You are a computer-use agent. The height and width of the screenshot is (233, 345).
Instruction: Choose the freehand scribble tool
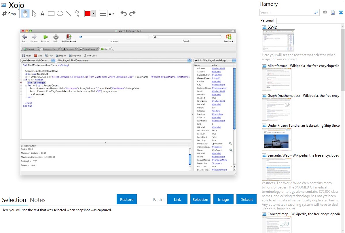77,14
